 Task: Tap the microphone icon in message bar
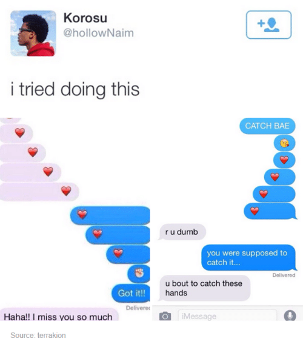(290, 316)
